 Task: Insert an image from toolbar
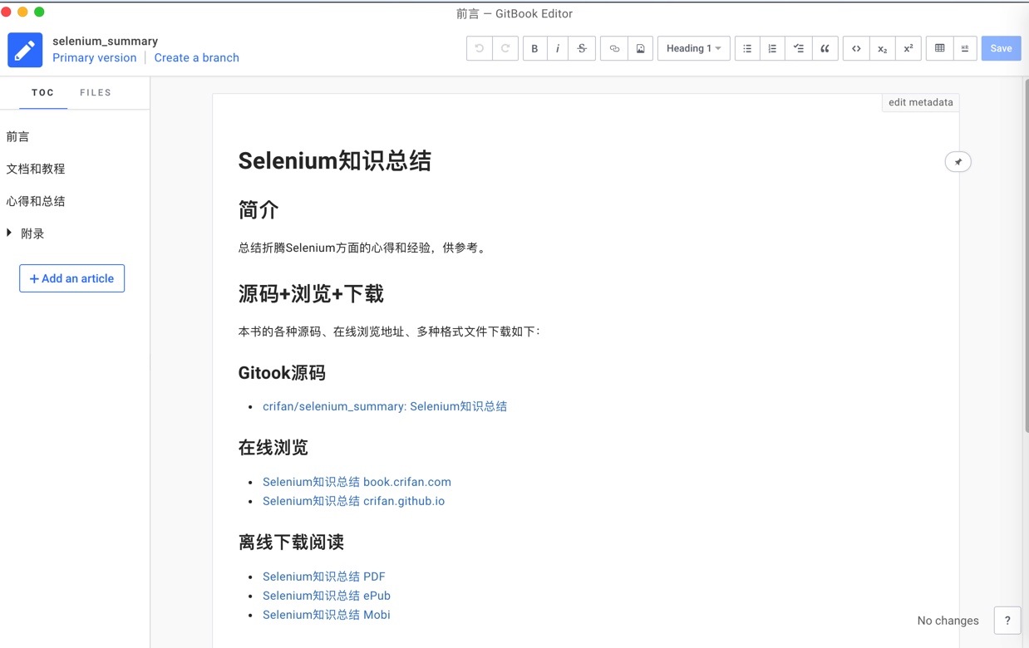(640, 48)
